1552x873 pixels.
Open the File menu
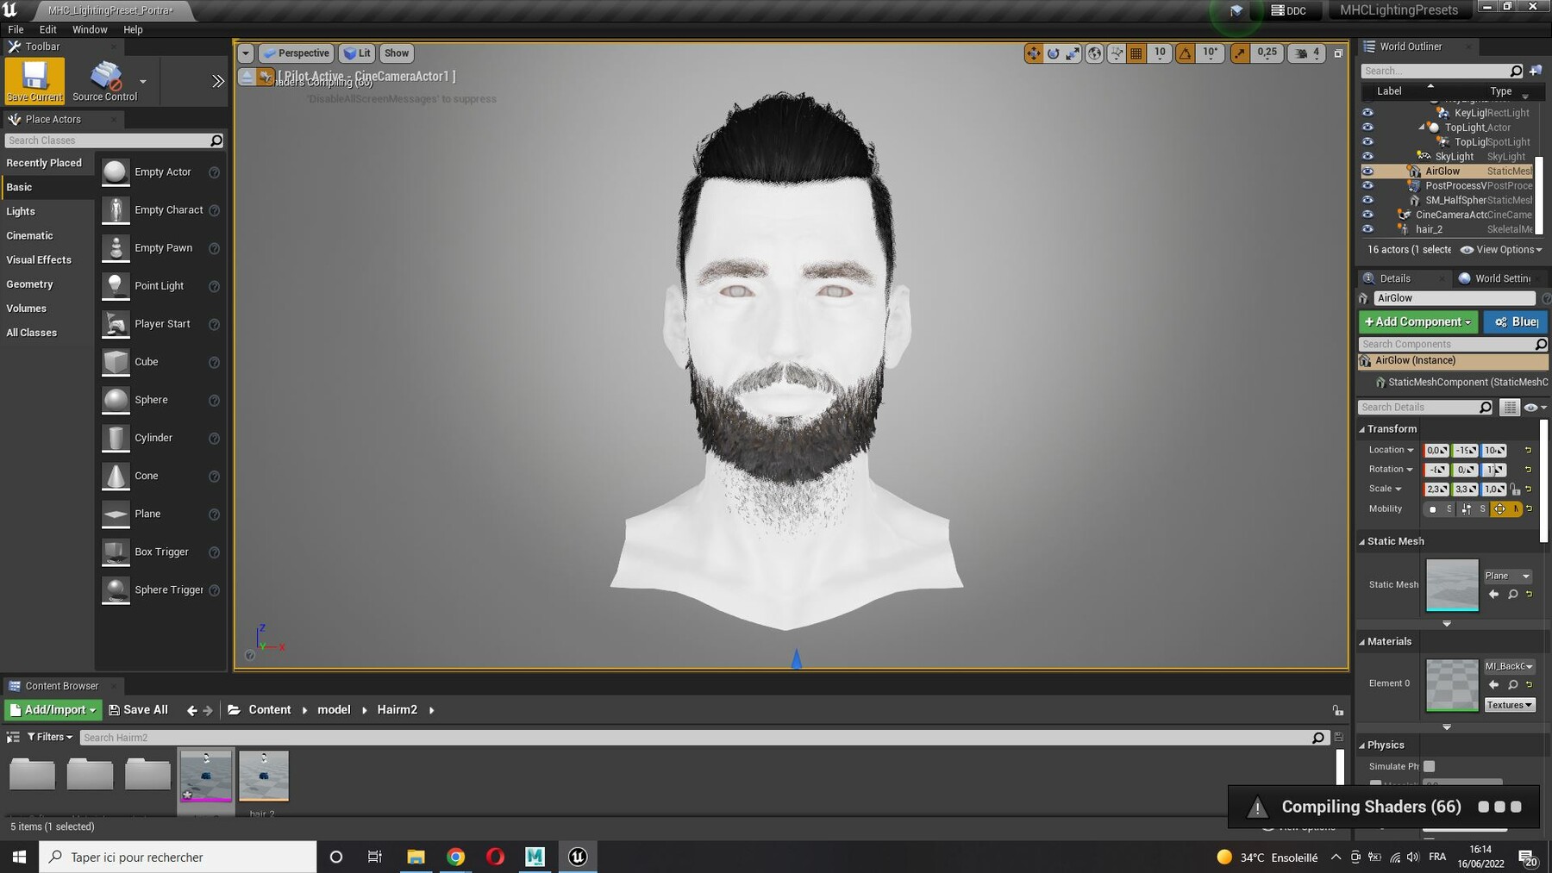point(16,29)
